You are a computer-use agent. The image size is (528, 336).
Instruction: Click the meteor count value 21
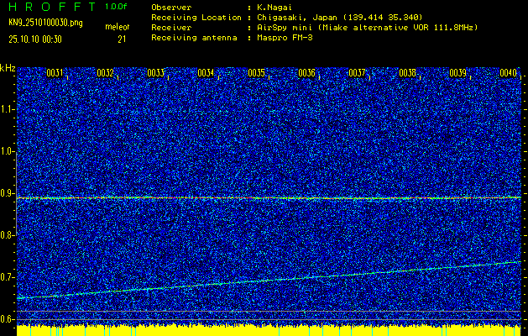[122, 39]
